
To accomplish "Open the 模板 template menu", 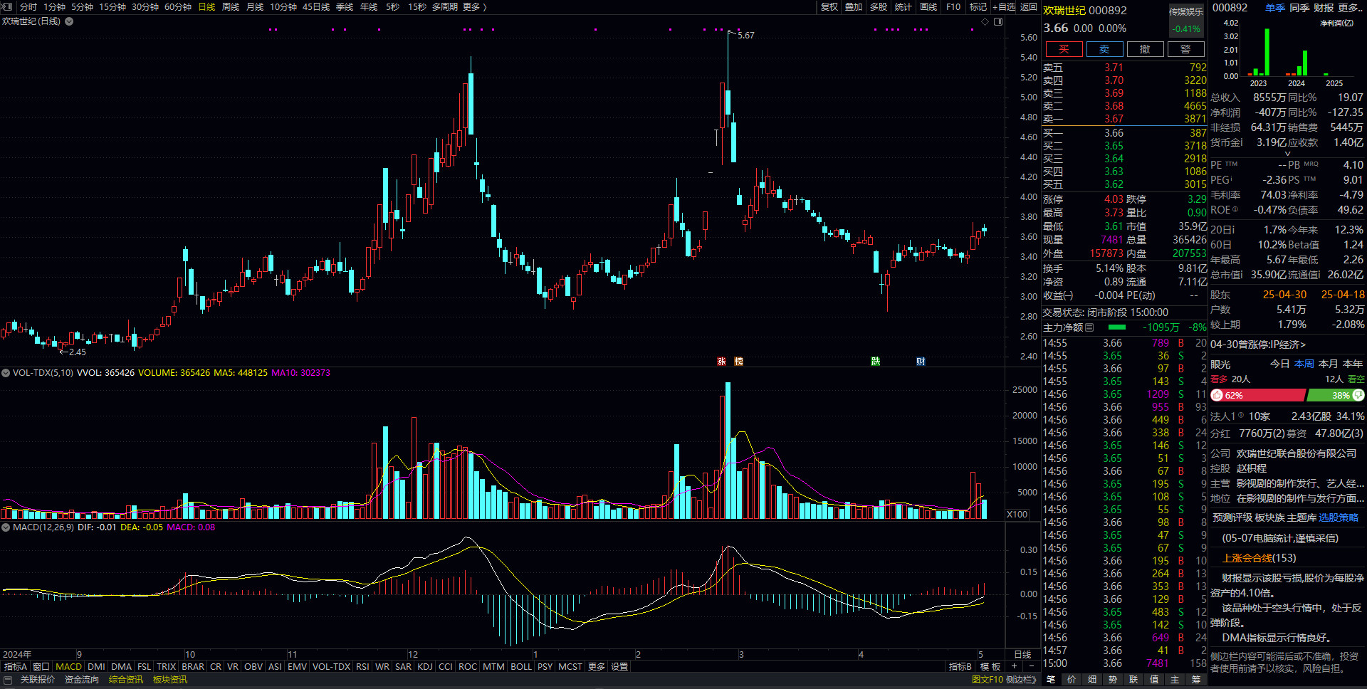I will [990, 667].
